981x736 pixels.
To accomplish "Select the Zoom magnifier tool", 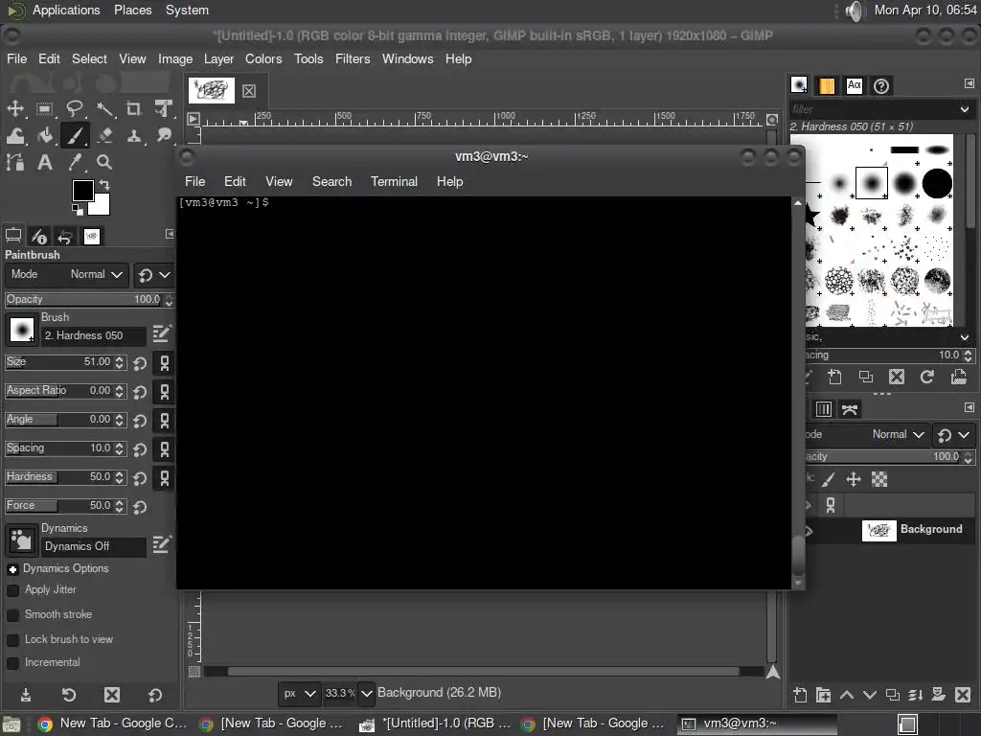I will click(104, 163).
